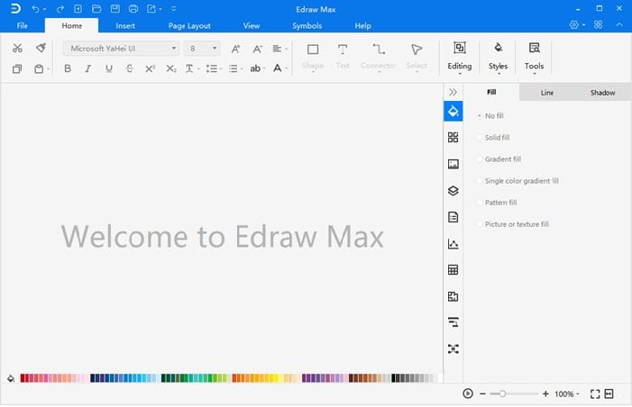This screenshot has height=407, width=632.
Task: Start presentation with play button
Action: [x=468, y=393]
